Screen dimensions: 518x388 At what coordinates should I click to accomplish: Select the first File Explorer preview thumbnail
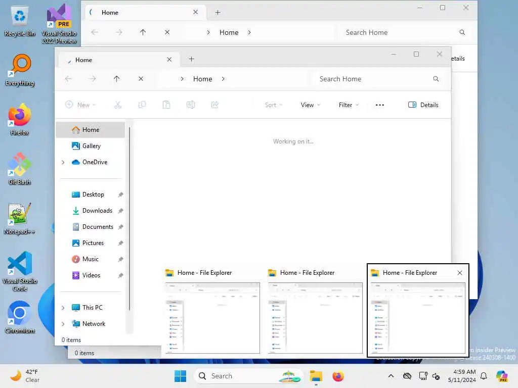tap(212, 312)
